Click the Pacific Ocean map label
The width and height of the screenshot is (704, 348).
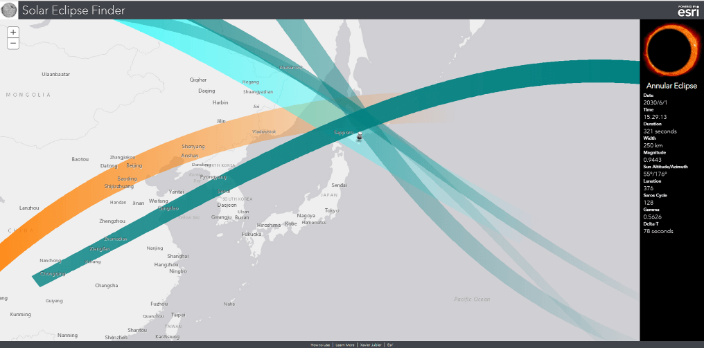point(472,299)
